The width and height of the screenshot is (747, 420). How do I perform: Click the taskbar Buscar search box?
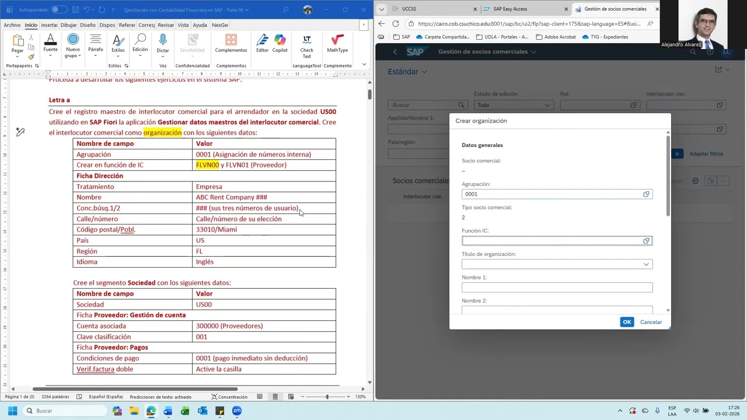point(64,411)
